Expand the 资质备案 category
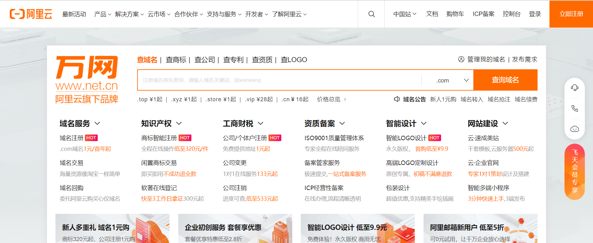593x243 pixels. point(325,124)
